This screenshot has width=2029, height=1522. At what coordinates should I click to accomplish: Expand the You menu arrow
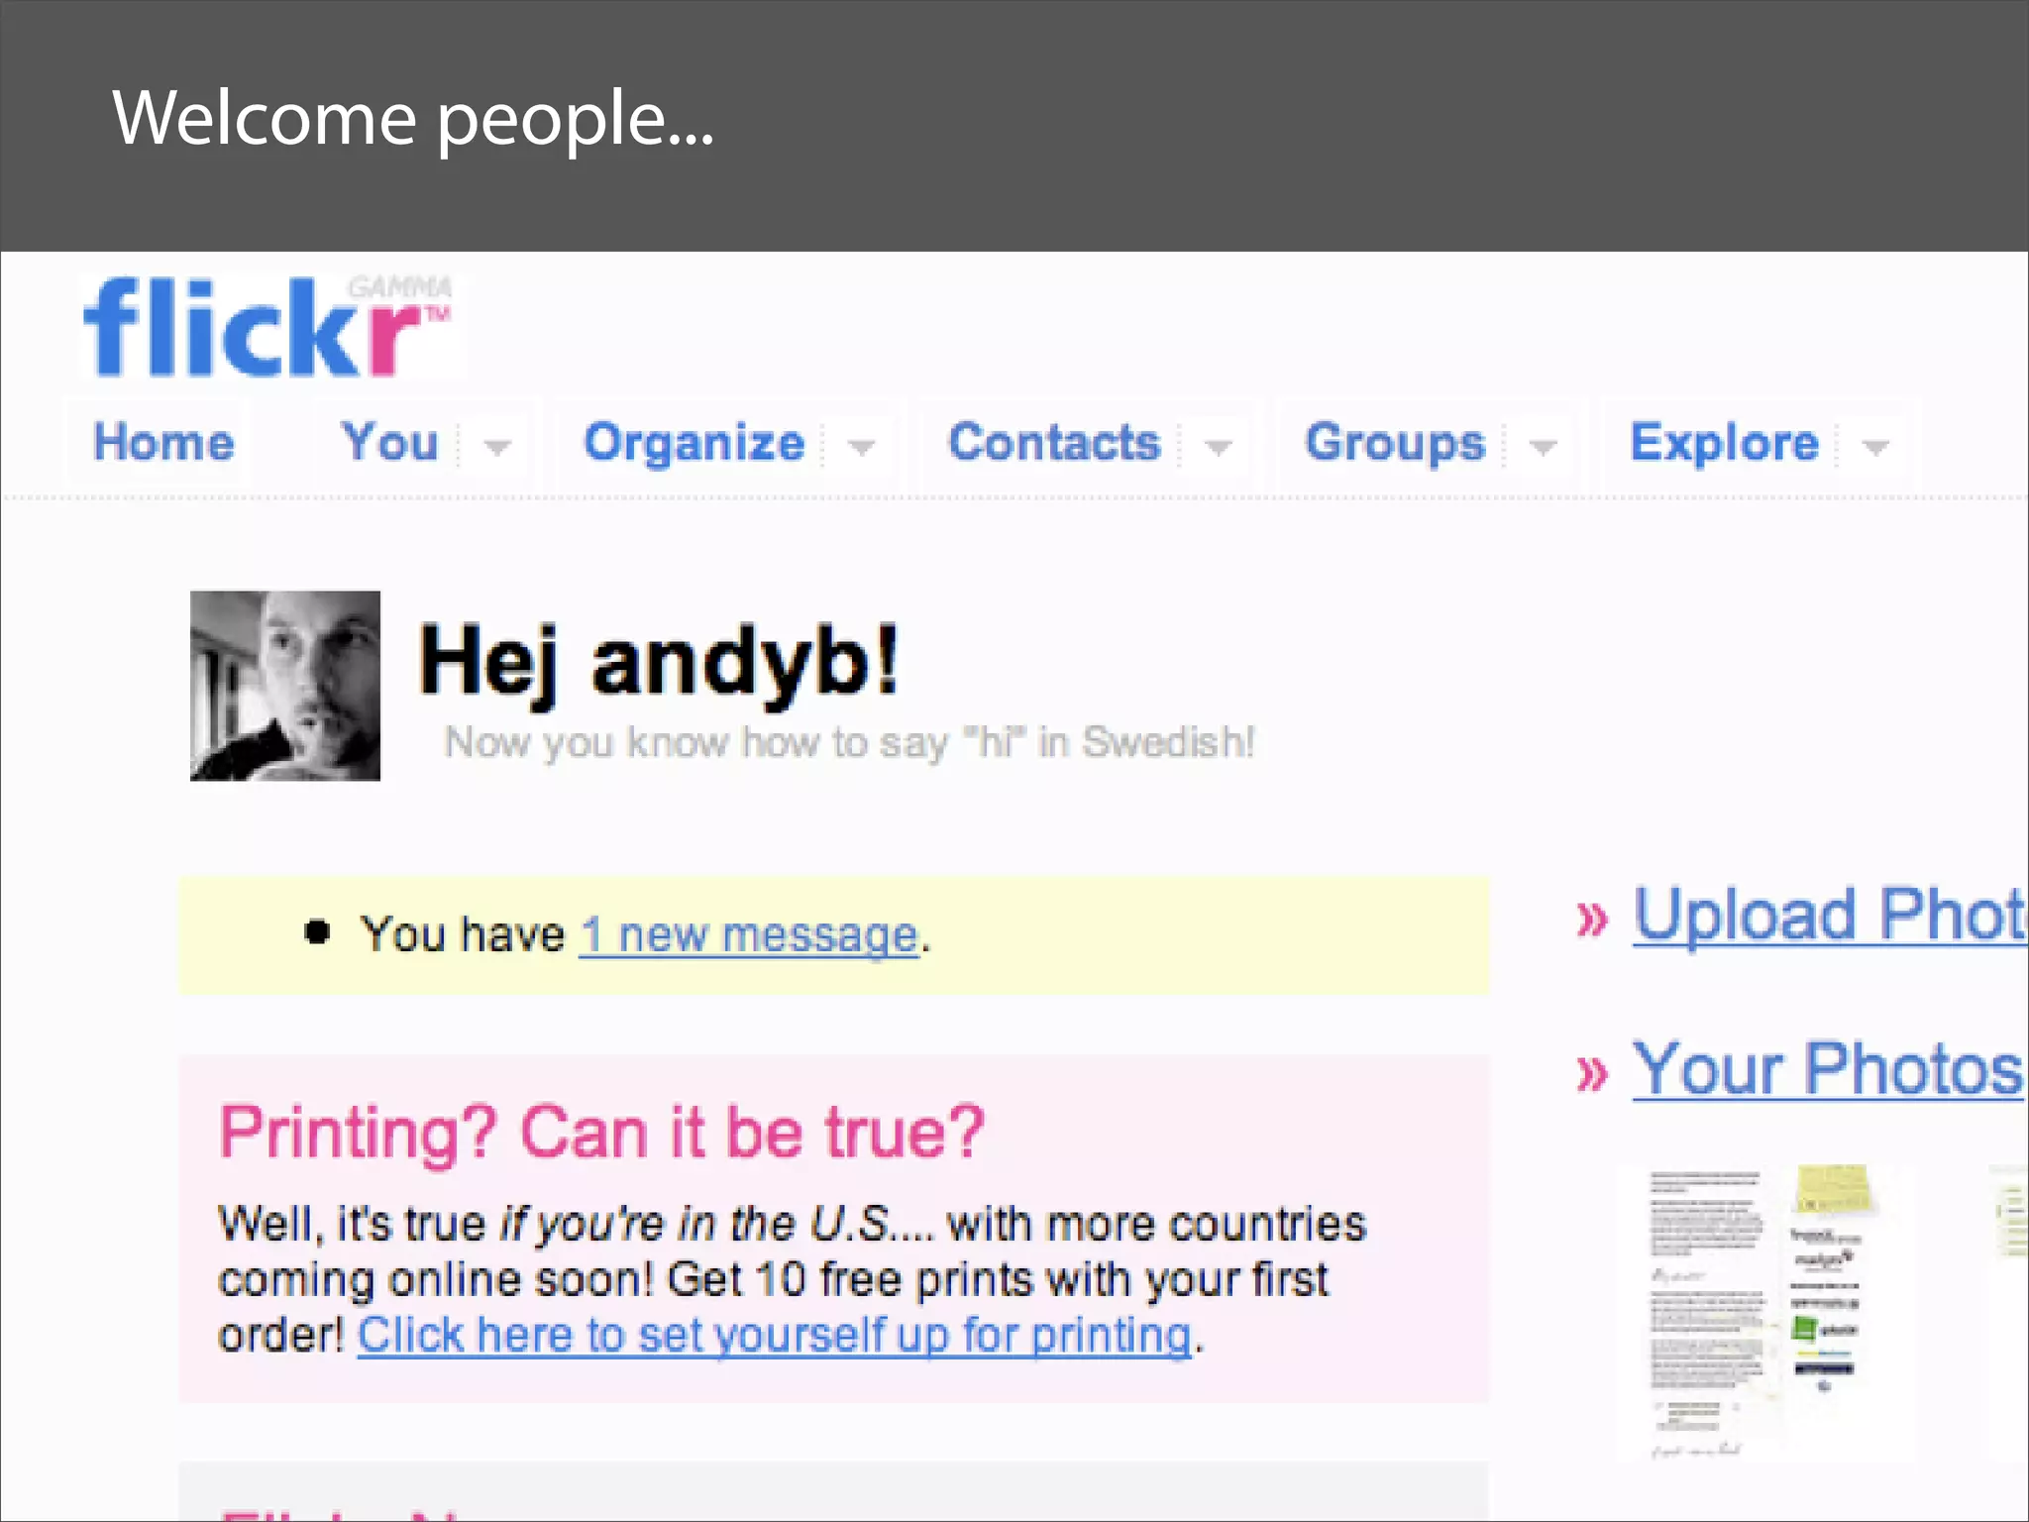[497, 447]
